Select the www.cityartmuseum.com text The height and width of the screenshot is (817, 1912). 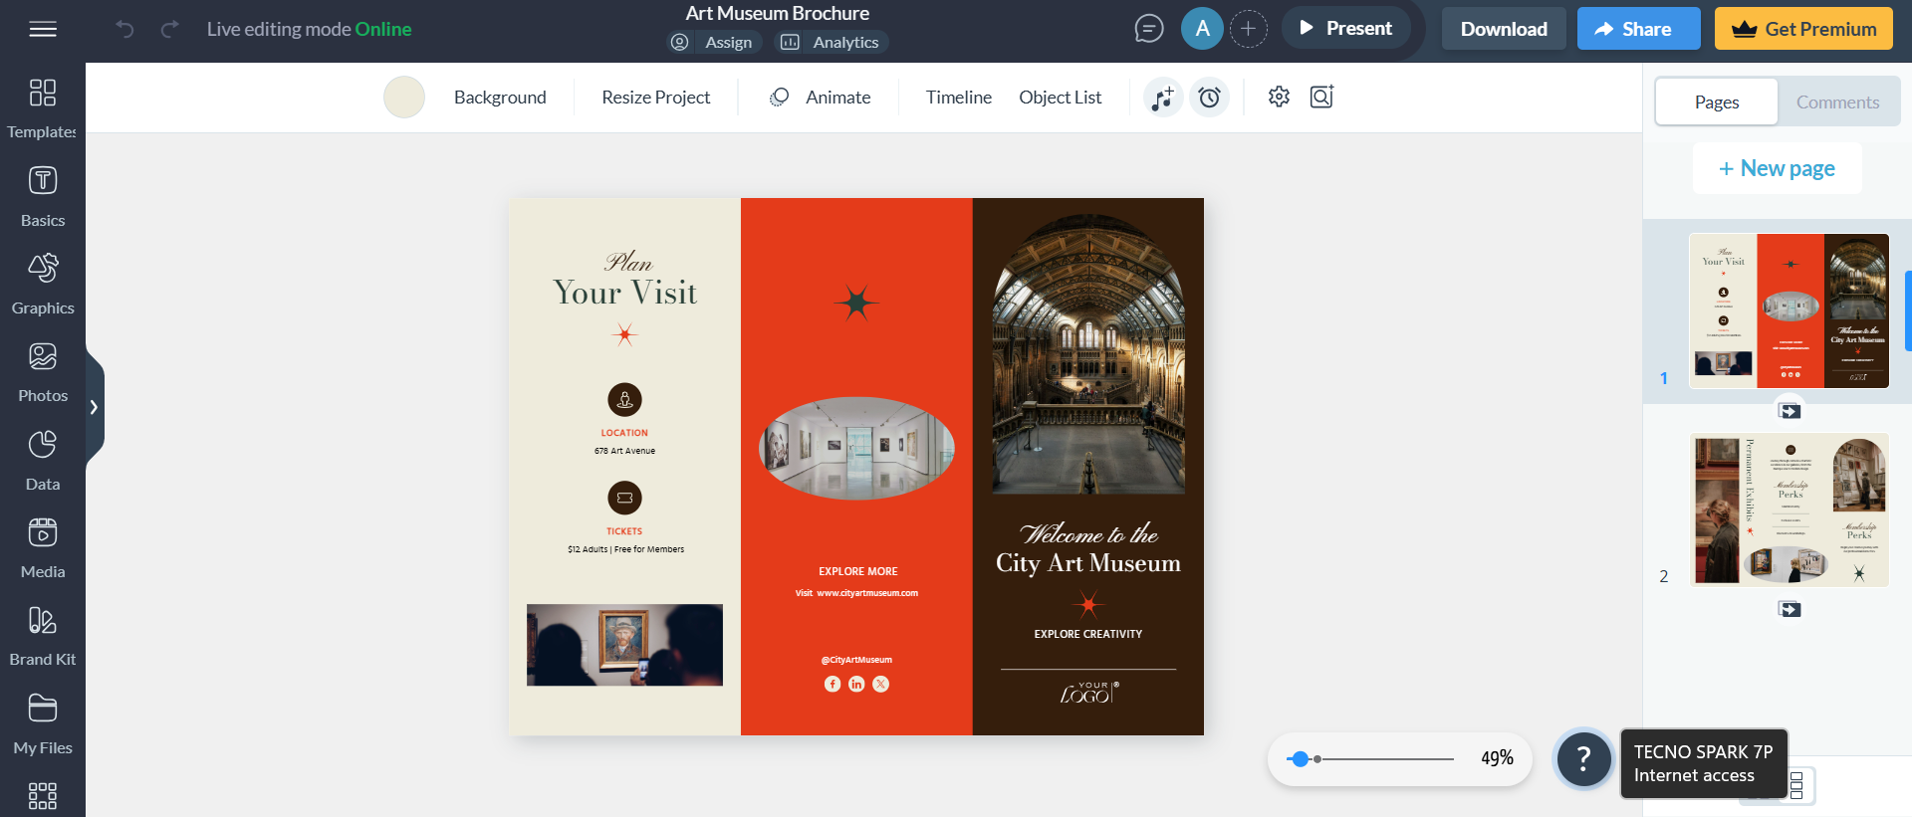867,593
